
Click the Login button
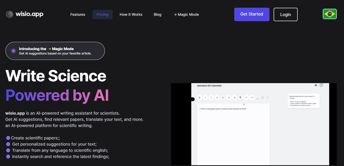click(286, 14)
